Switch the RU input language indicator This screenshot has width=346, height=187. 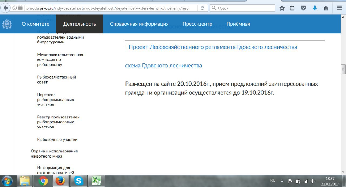click(273, 180)
